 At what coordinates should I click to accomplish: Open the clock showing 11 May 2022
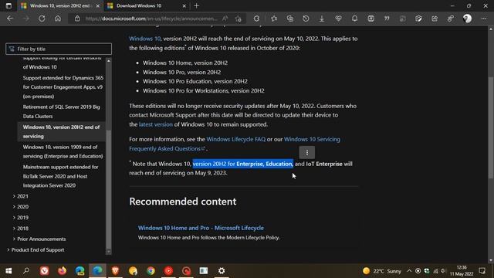pos(462,271)
